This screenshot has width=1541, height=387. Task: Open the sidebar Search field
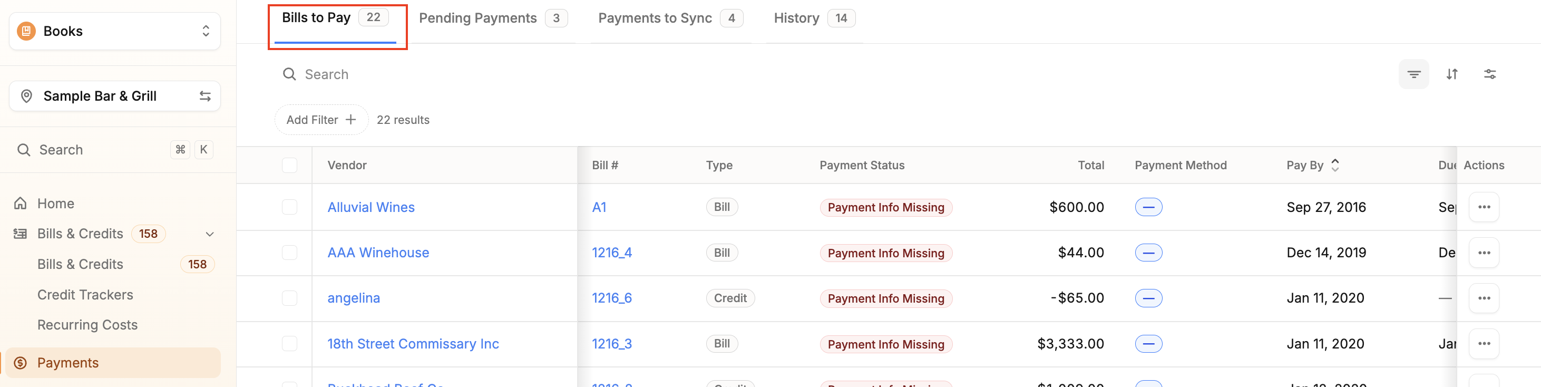point(115,150)
